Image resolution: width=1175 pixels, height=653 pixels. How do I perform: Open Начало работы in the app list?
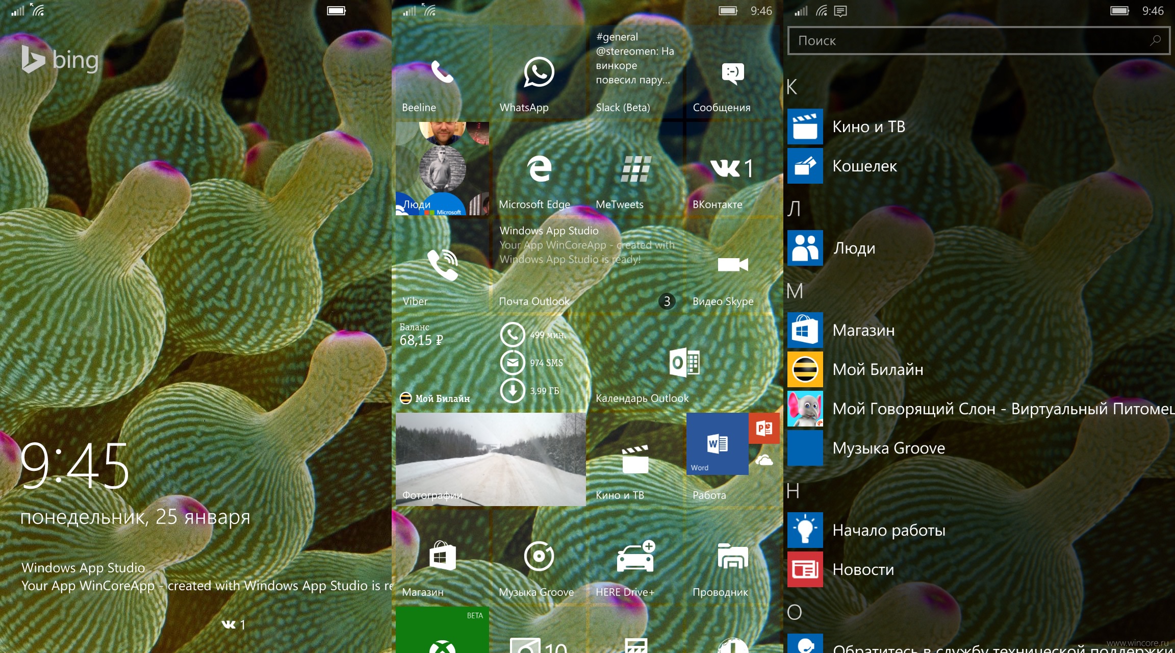coord(979,530)
